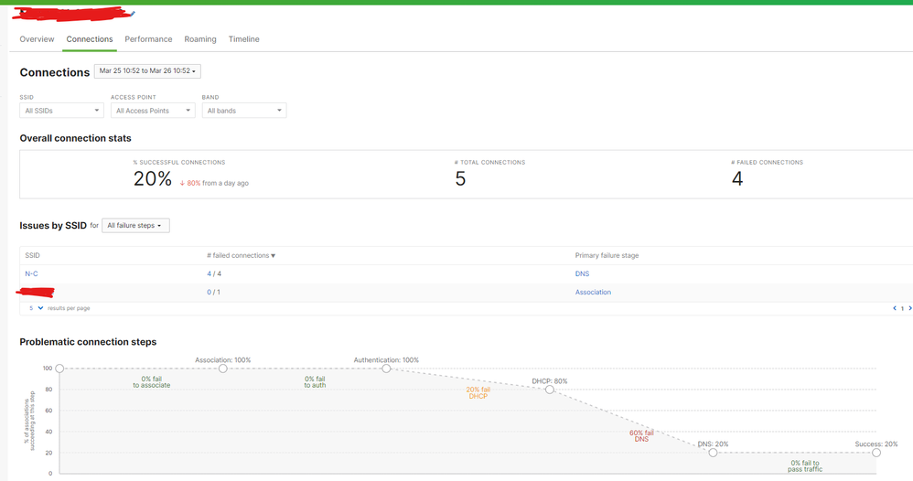The width and height of the screenshot is (913, 481).
Task: Open DNS primary failure stage link
Action: [582, 274]
